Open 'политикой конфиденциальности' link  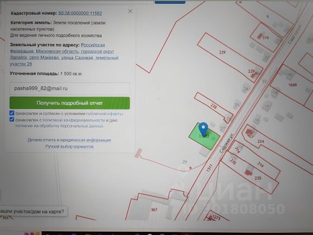coord(74,120)
